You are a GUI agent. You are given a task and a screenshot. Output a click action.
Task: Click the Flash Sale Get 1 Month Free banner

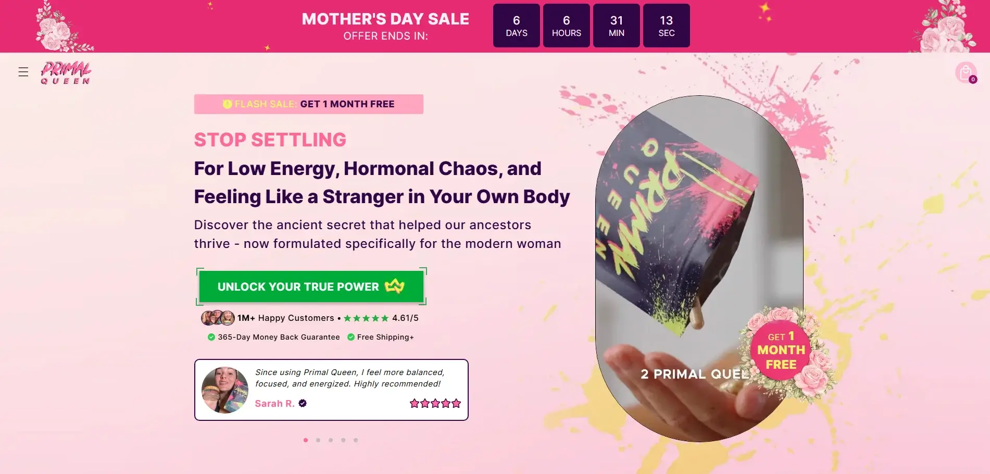(308, 104)
